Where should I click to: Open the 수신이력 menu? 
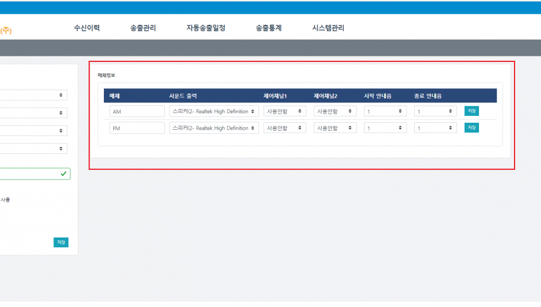coord(87,28)
